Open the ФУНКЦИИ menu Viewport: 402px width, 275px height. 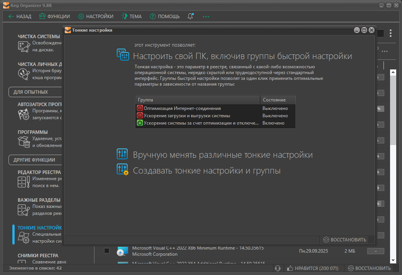pos(54,16)
